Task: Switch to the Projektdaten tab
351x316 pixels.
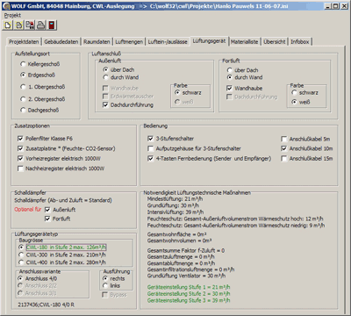Action: click(x=24, y=42)
